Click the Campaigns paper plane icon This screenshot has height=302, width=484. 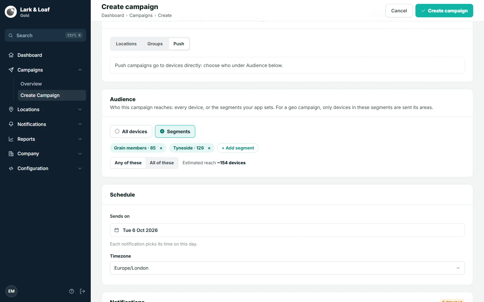pyautogui.click(x=11, y=70)
